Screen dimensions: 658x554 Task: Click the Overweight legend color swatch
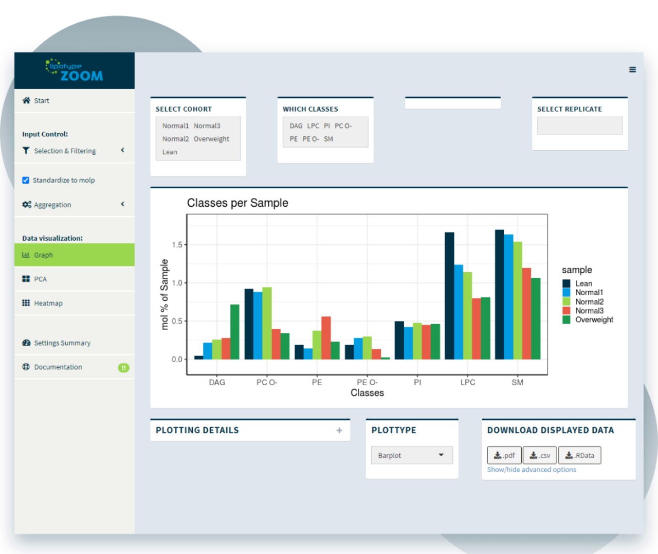pyautogui.click(x=566, y=319)
